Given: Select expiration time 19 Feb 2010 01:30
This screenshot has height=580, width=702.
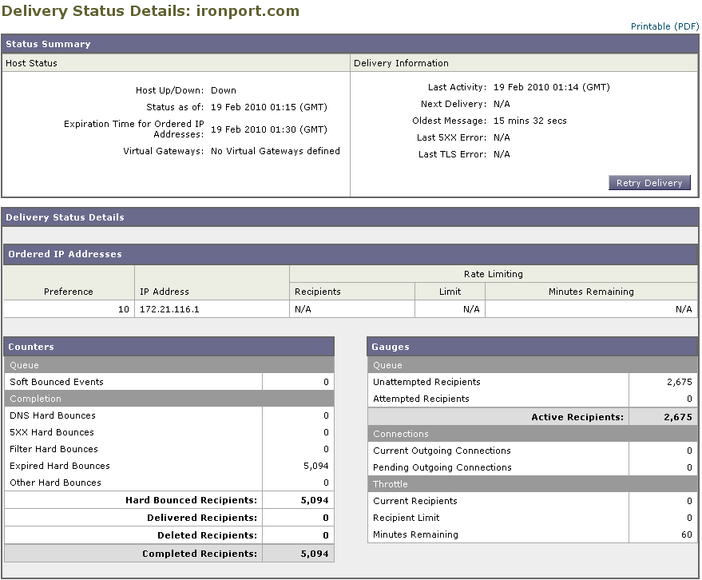Looking at the screenshot, I should coord(269,129).
